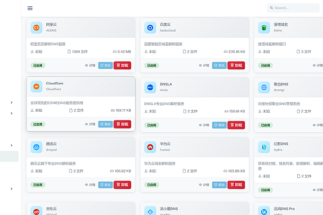Click 已启用 badge on 百度云 card
The width and height of the screenshot is (323, 215).
(x=152, y=66)
